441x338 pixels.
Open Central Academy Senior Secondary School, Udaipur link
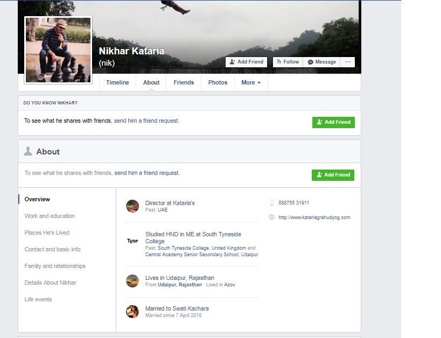click(x=202, y=255)
